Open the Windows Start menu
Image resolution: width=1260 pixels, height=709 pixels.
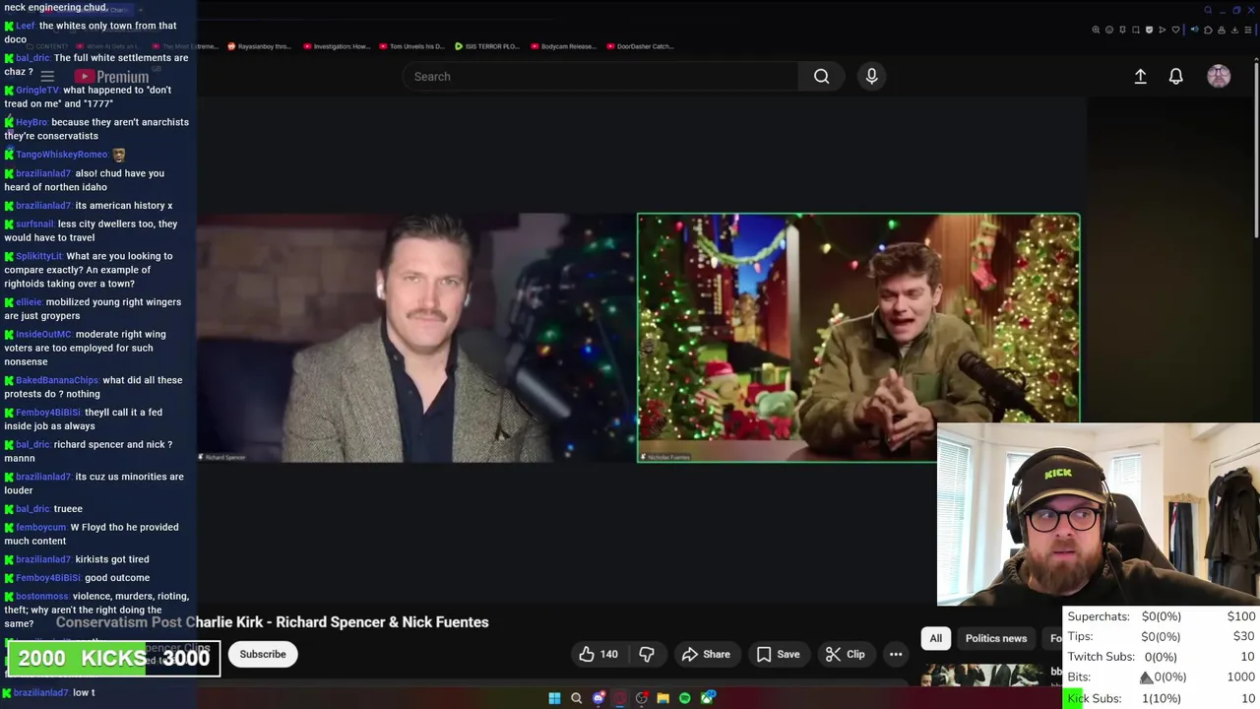(554, 698)
